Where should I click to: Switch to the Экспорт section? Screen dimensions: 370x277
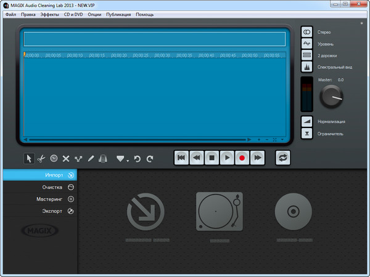click(40, 211)
